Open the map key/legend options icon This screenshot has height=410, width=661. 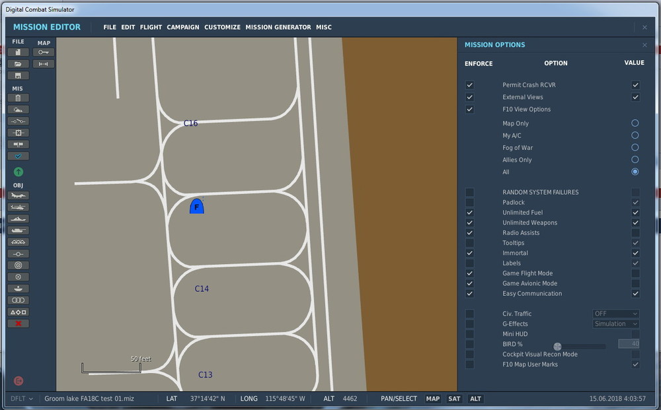pos(44,52)
